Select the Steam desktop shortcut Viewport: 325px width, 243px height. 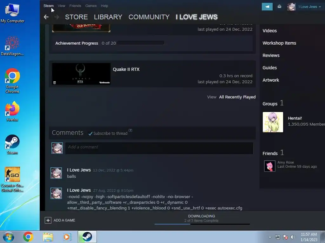click(x=12, y=144)
